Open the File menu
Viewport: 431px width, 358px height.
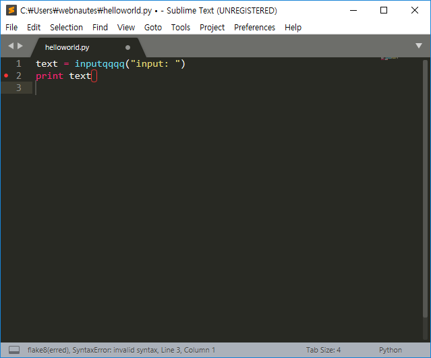[11, 28]
